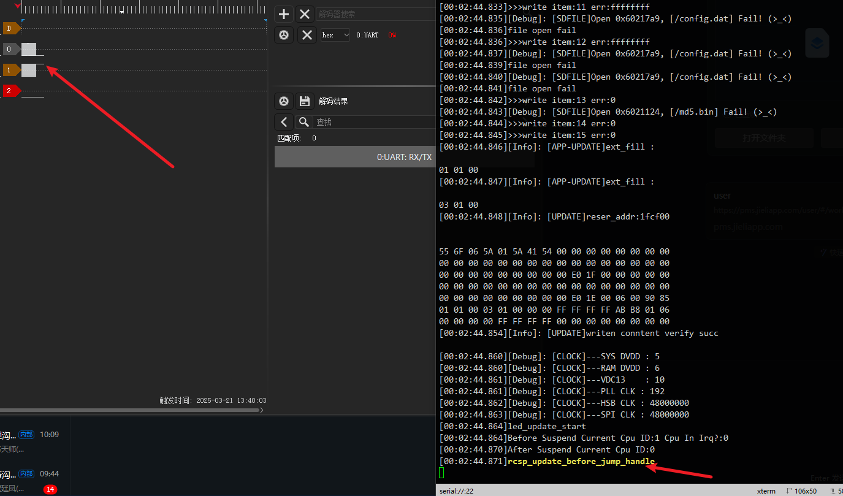This screenshot has width=843, height=496.
Task: Save the decode results to file
Action: click(x=304, y=101)
